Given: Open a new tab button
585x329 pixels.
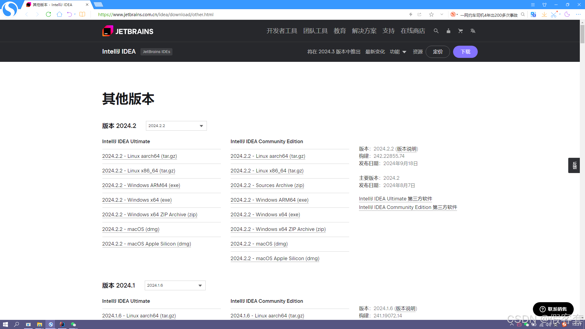Looking at the screenshot, I should pos(98,5).
